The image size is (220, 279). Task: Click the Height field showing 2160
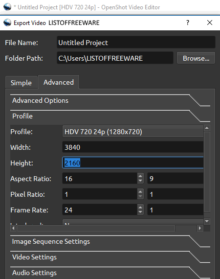[x=133, y=163]
